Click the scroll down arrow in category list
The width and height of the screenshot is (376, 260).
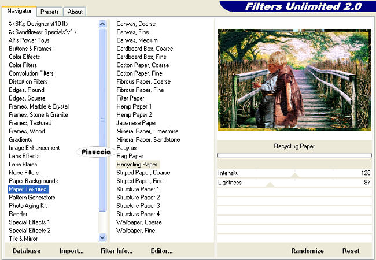pos(102,237)
